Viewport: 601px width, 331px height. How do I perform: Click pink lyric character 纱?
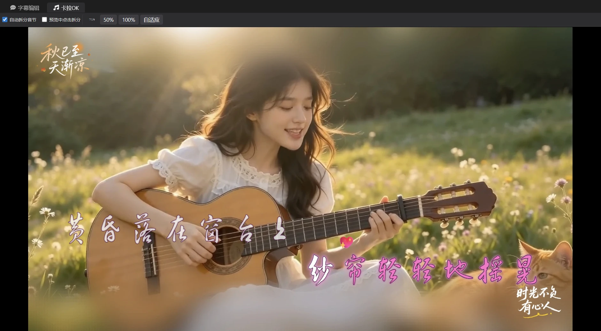pos(320,269)
